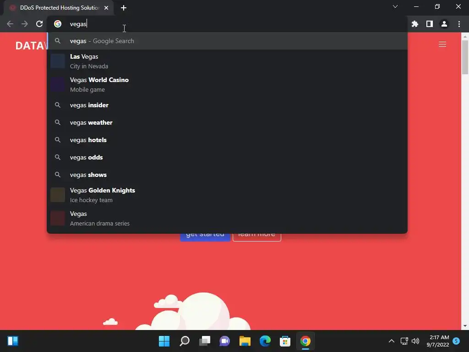The width and height of the screenshot is (469, 352).
Task: Click the page vertical scrollbar thumb
Action: pyautogui.click(x=465, y=57)
